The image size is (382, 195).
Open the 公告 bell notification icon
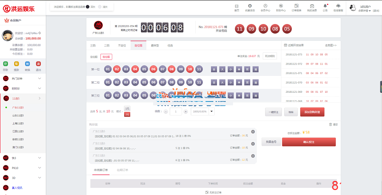[325, 6]
